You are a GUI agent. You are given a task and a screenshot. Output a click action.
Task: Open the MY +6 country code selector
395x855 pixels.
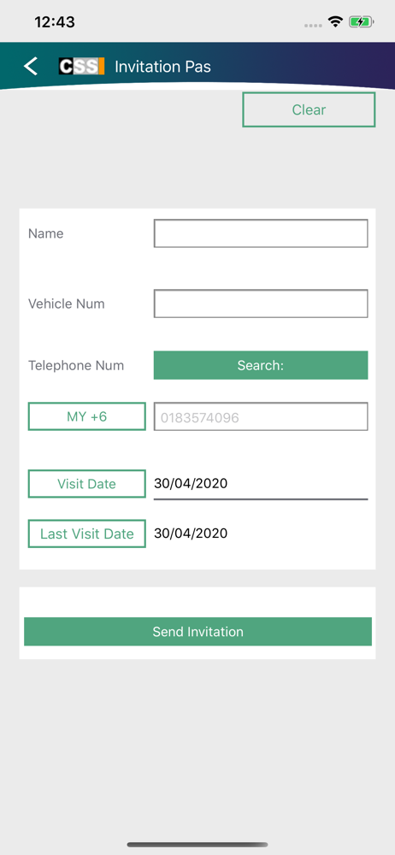click(86, 416)
